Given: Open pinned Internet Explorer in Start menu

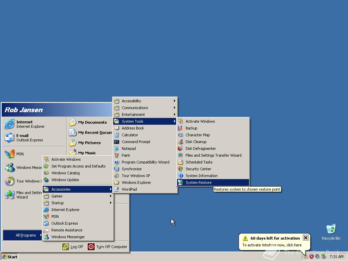Looking at the screenshot, I should click(x=34, y=124).
